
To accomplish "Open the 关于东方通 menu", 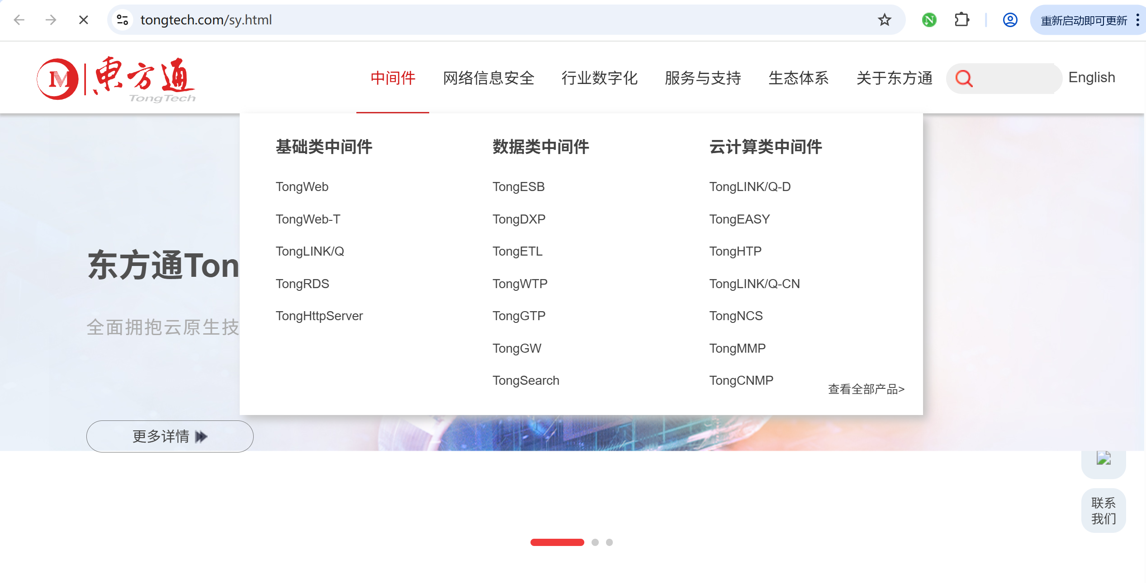I will pyautogui.click(x=894, y=78).
